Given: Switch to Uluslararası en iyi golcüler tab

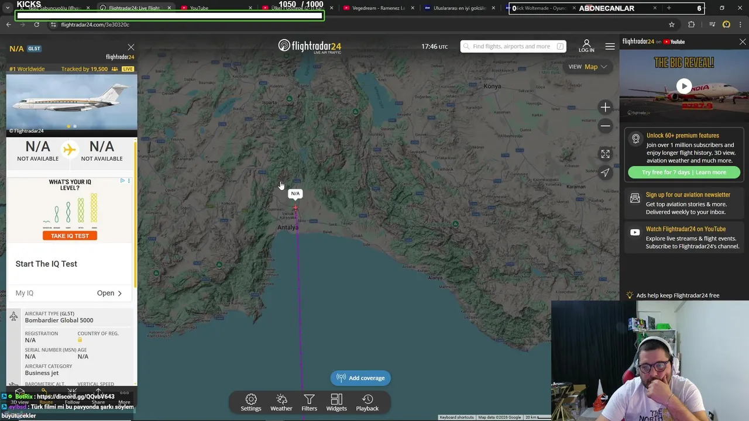Looking at the screenshot, I should pyautogui.click(x=459, y=8).
